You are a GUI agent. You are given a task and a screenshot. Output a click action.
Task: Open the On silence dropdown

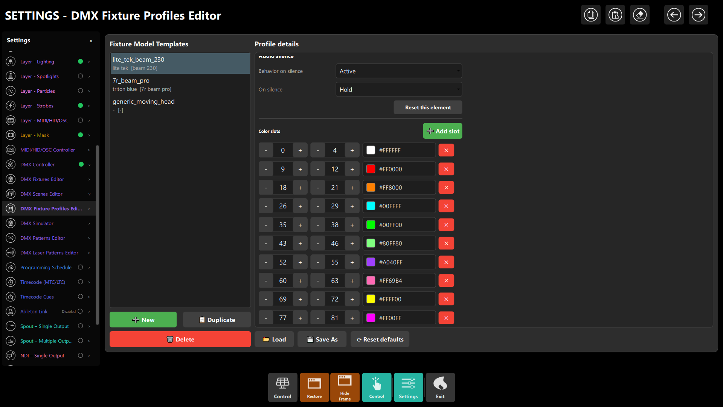pyautogui.click(x=399, y=89)
